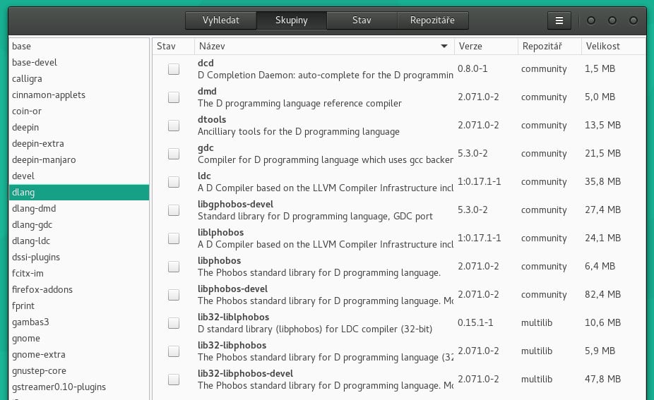The height and width of the screenshot is (400, 654).
Task: Click the dcd package name
Action: tap(206, 63)
